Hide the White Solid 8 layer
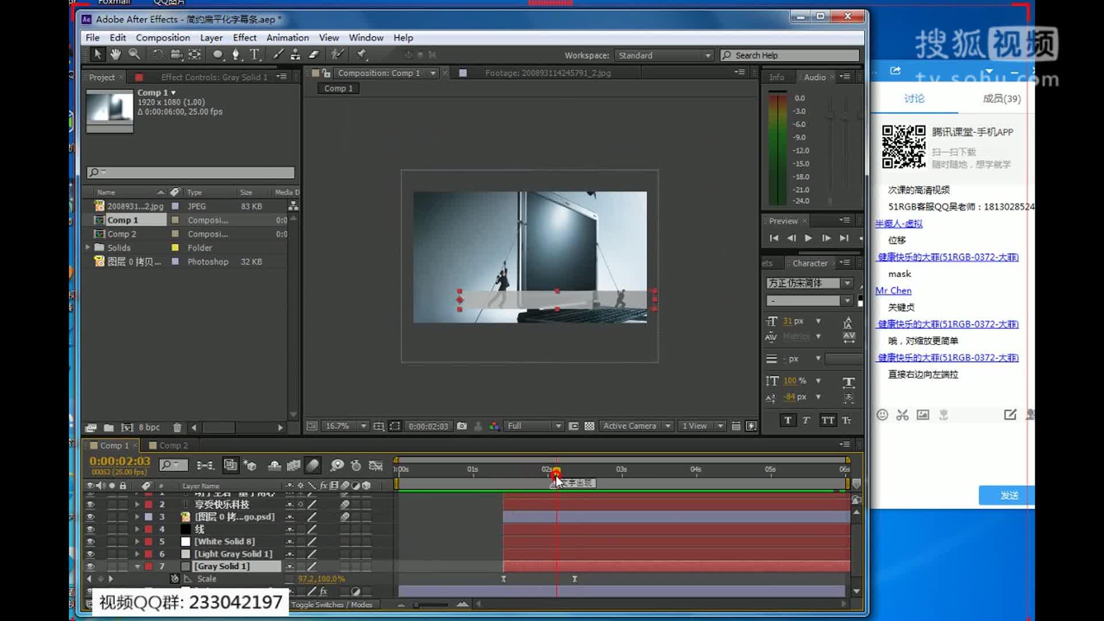This screenshot has width=1104, height=621. click(x=90, y=542)
